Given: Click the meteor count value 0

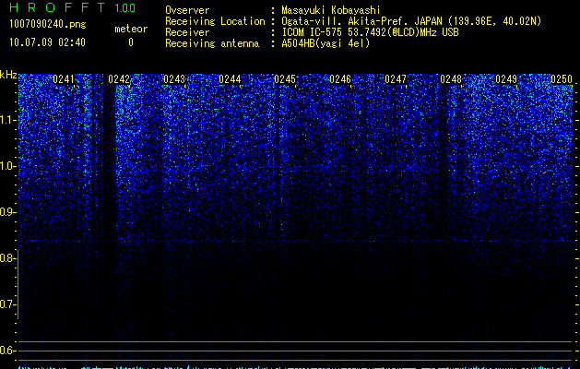Looking at the screenshot, I should 131,42.
